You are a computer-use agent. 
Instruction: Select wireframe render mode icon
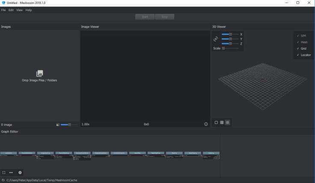222,122
